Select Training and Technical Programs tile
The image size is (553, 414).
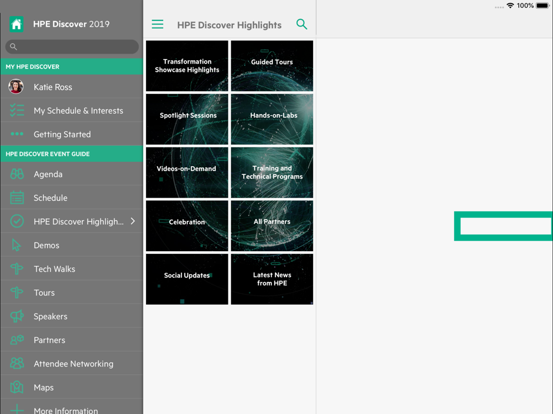[x=272, y=172]
